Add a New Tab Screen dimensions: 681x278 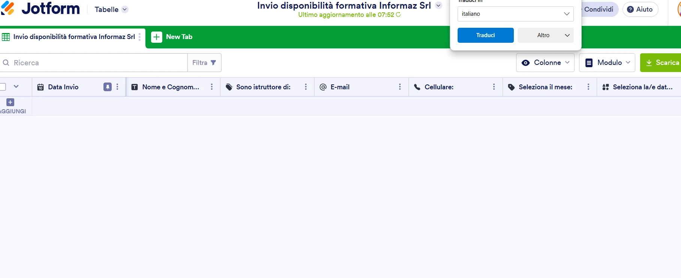tap(172, 37)
